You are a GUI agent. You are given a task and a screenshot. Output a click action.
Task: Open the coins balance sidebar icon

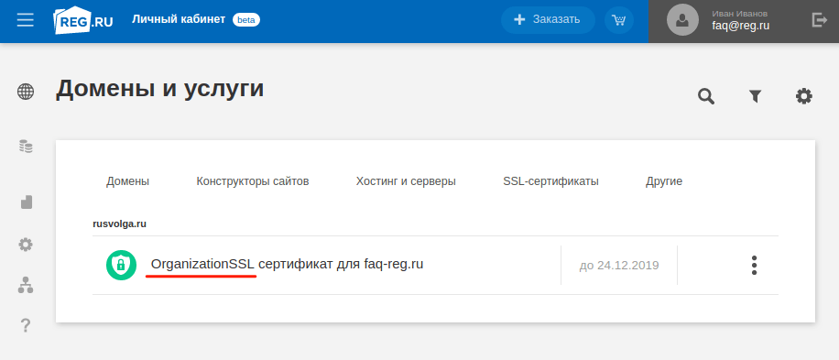click(26, 146)
